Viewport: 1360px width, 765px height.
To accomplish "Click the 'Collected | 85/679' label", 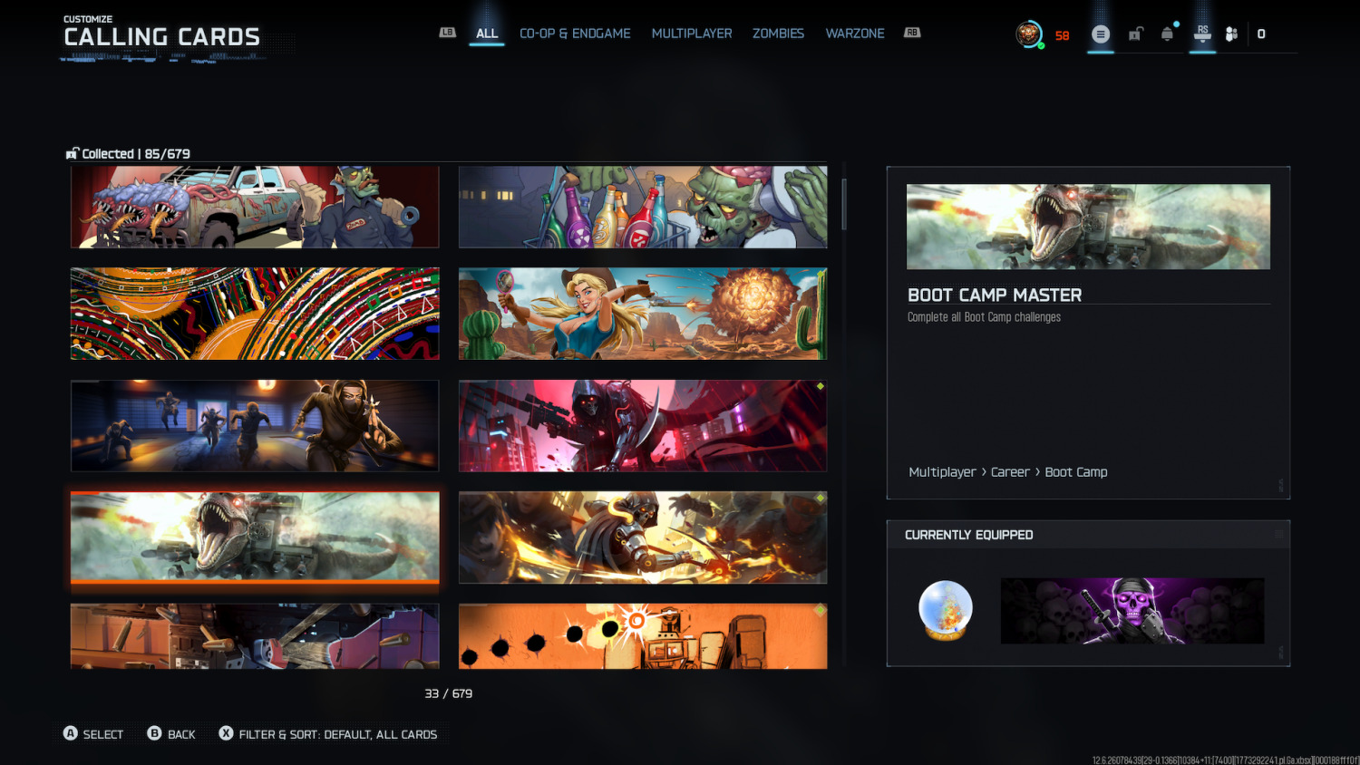I will coord(136,154).
